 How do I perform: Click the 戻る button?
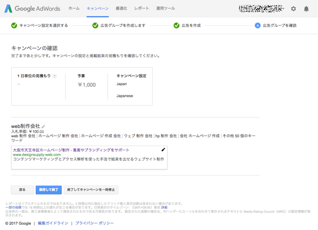click(x=22, y=190)
